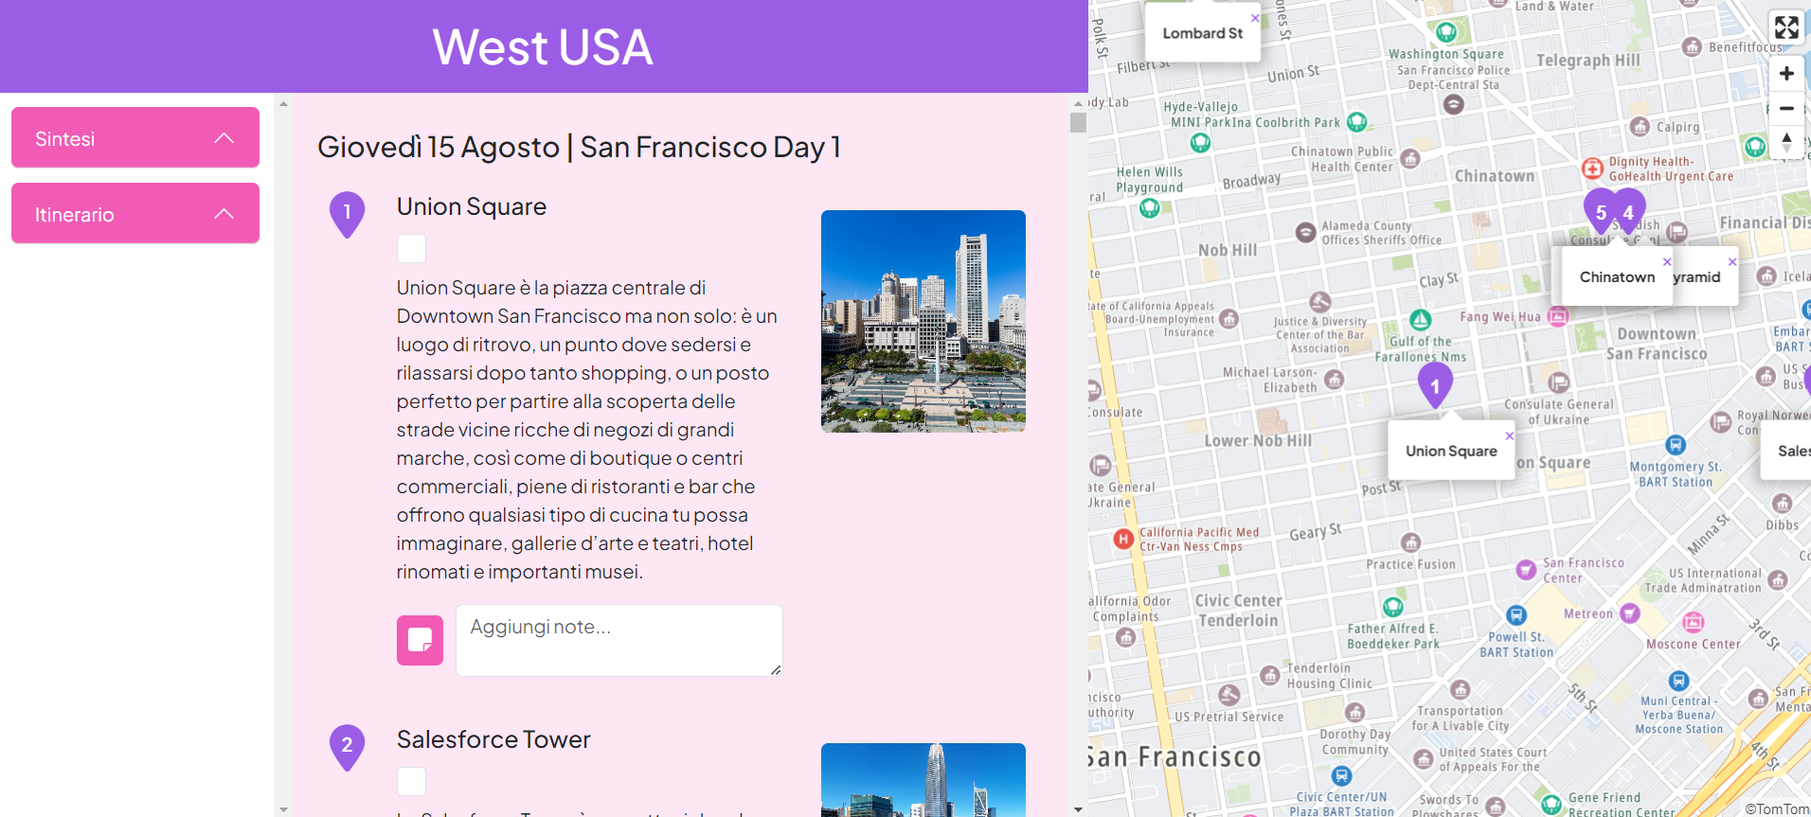Click the Ina Coolbrith Park icon

1357,122
